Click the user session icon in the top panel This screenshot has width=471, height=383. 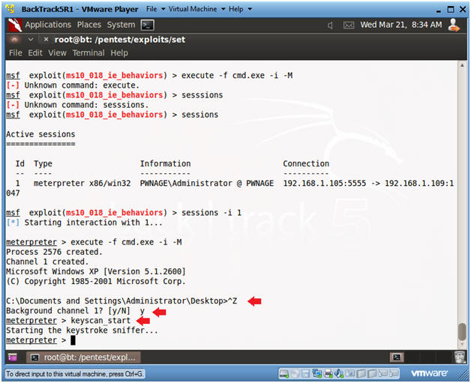pos(454,25)
